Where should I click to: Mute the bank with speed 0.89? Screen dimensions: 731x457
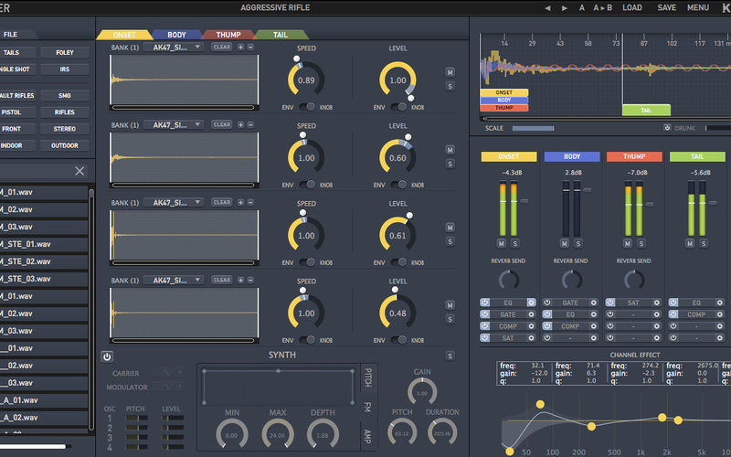450,72
